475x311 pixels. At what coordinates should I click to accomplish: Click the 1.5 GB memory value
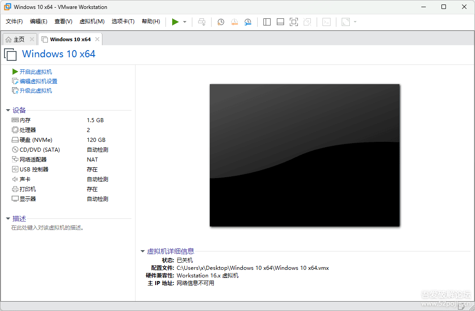(x=95, y=120)
